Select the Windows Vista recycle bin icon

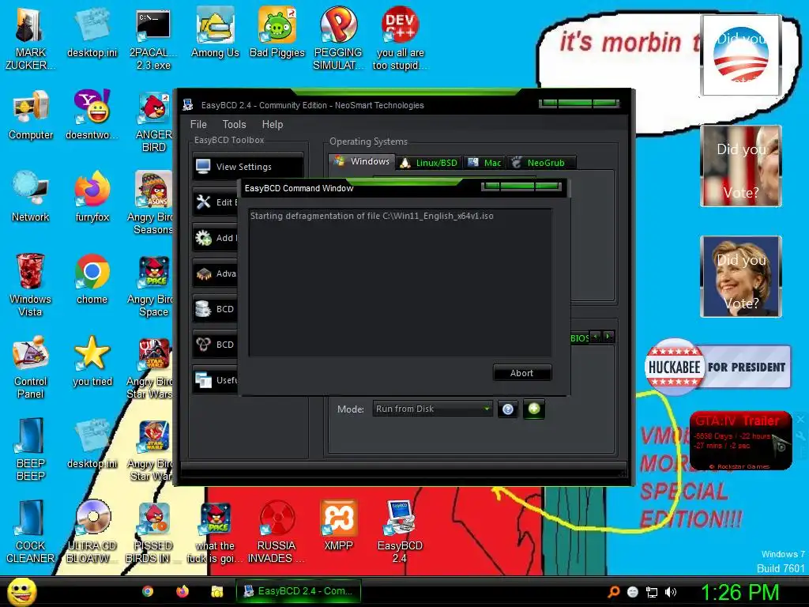(x=31, y=285)
